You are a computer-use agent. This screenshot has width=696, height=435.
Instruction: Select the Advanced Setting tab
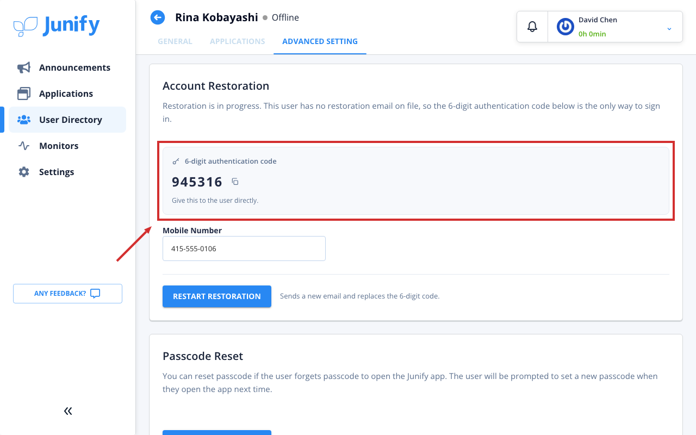point(320,41)
